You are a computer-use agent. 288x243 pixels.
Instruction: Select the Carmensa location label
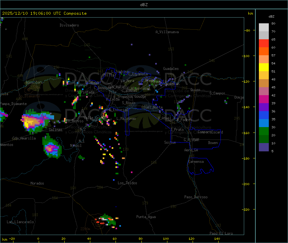click(x=196, y=162)
